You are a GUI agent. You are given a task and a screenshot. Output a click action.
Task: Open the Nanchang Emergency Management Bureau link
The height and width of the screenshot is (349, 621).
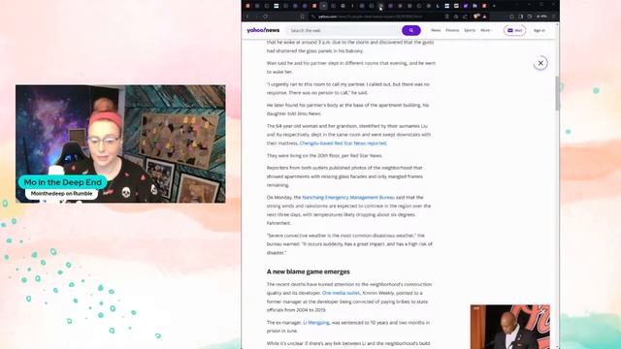point(348,197)
